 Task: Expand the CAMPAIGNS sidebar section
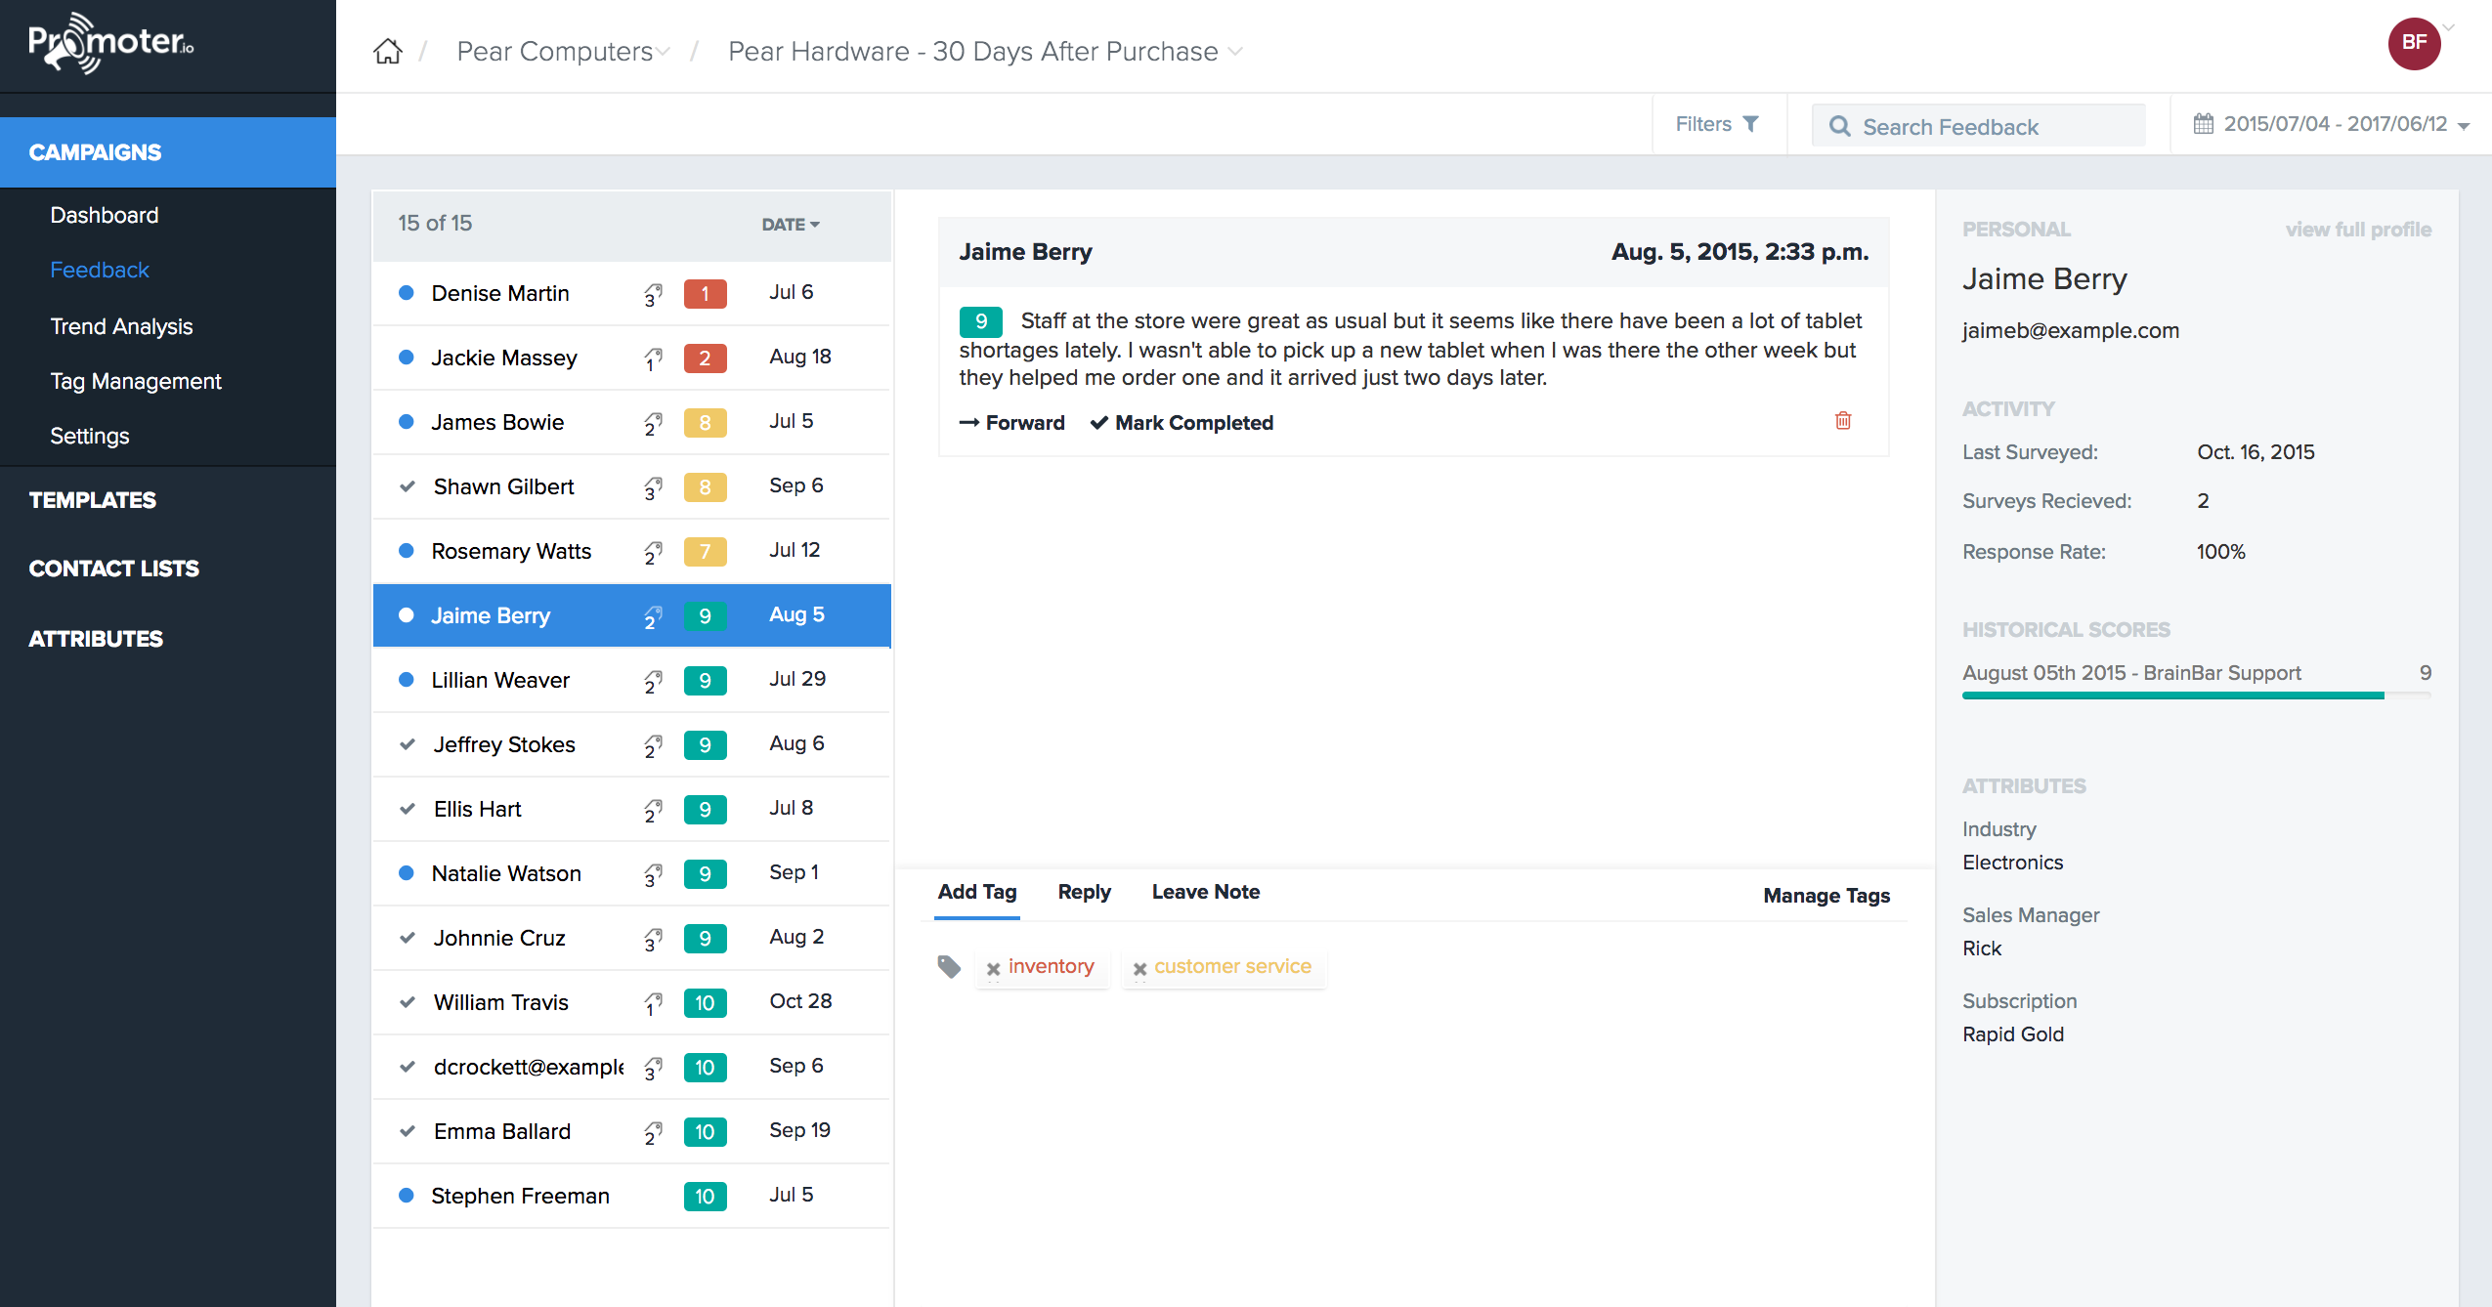(x=168, y=152)
